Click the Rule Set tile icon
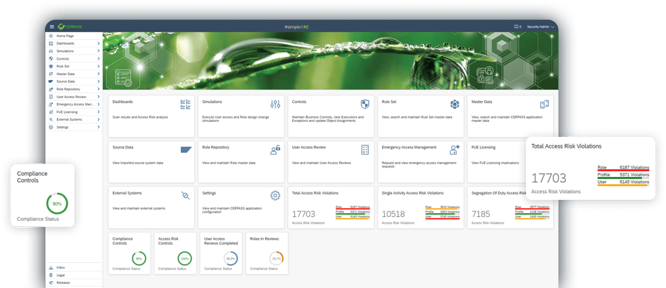This screenshot has width=666, height=288. [x=455, y=104]
